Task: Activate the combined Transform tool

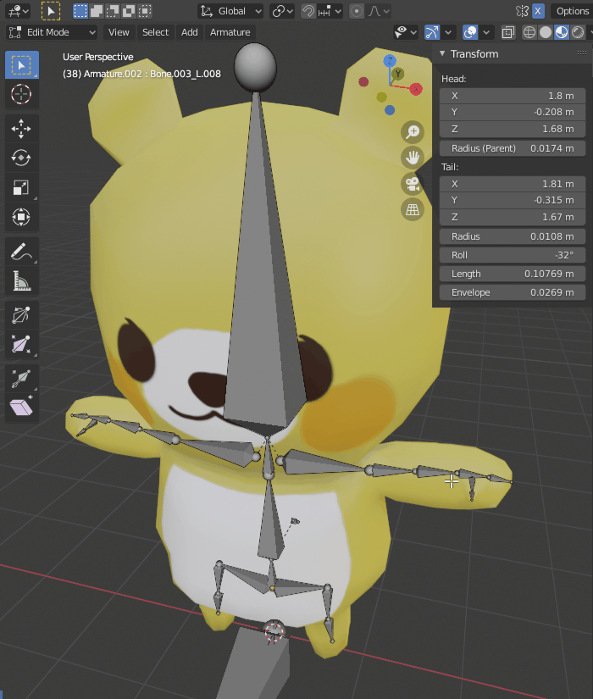Action: pyautogui.click(x=21, y=217)
